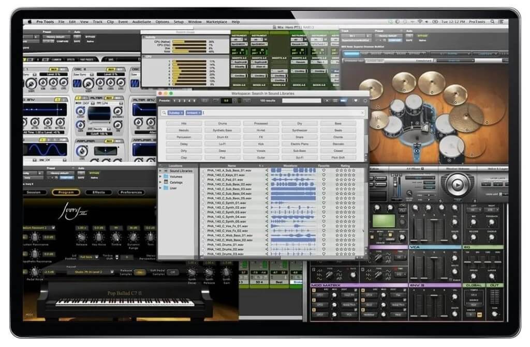530x347 pixels.
Task: Open Notification Center list icon
Action: [501, 22]
